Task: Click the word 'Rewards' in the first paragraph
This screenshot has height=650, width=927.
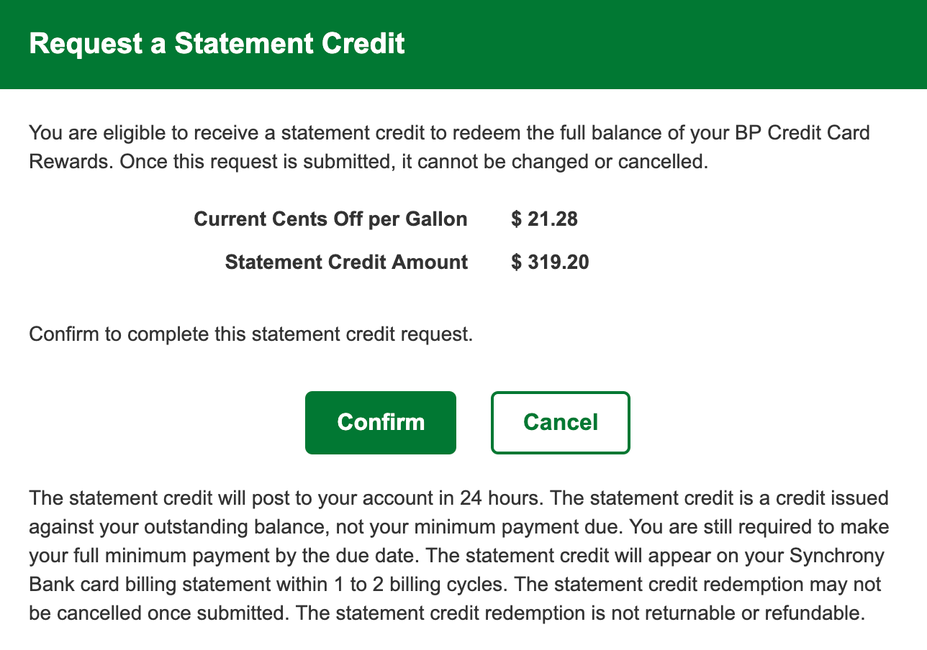Action: pyautogui.click(x=68, y=162)
